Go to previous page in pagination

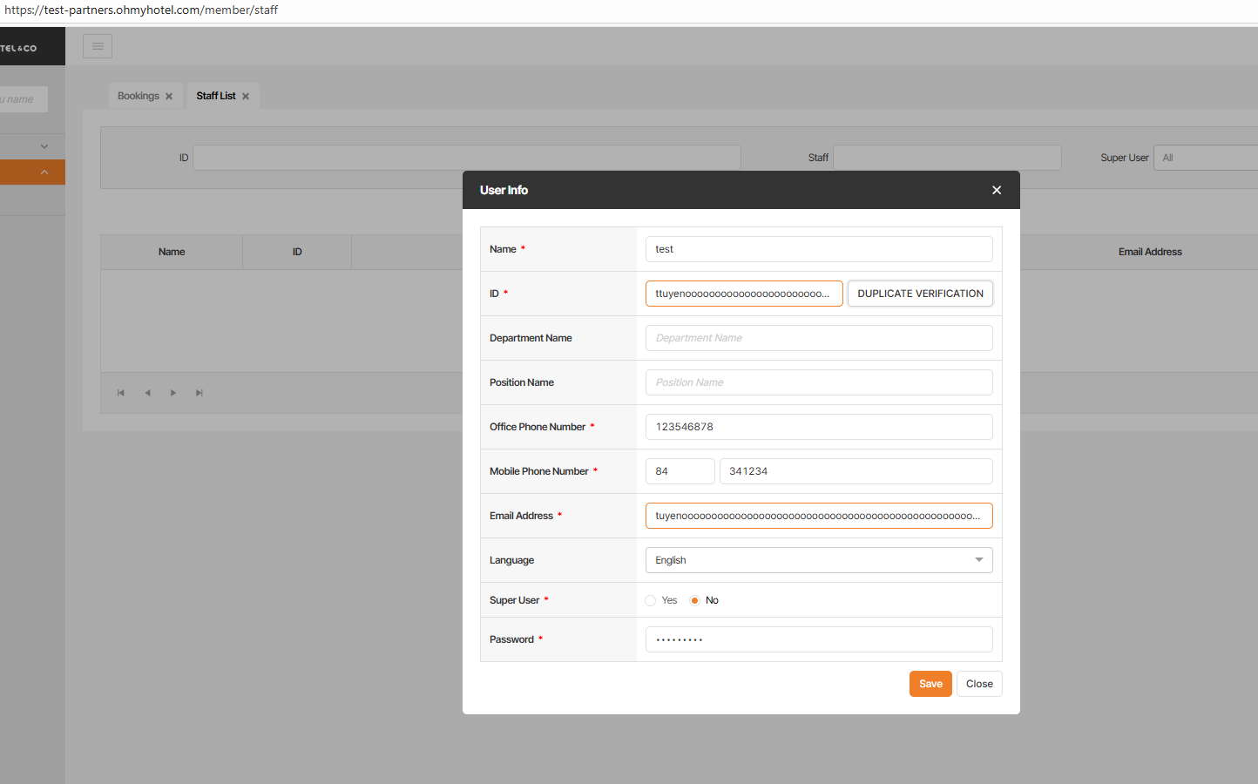point(147,393)
